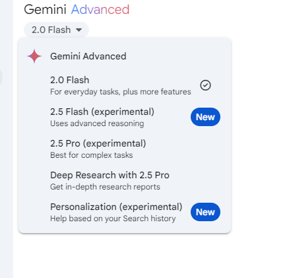The width and height of the screenshot is (287, 278).
Task: Click the New badge next to 2.5 Flash
Action: tap(205, 117)
